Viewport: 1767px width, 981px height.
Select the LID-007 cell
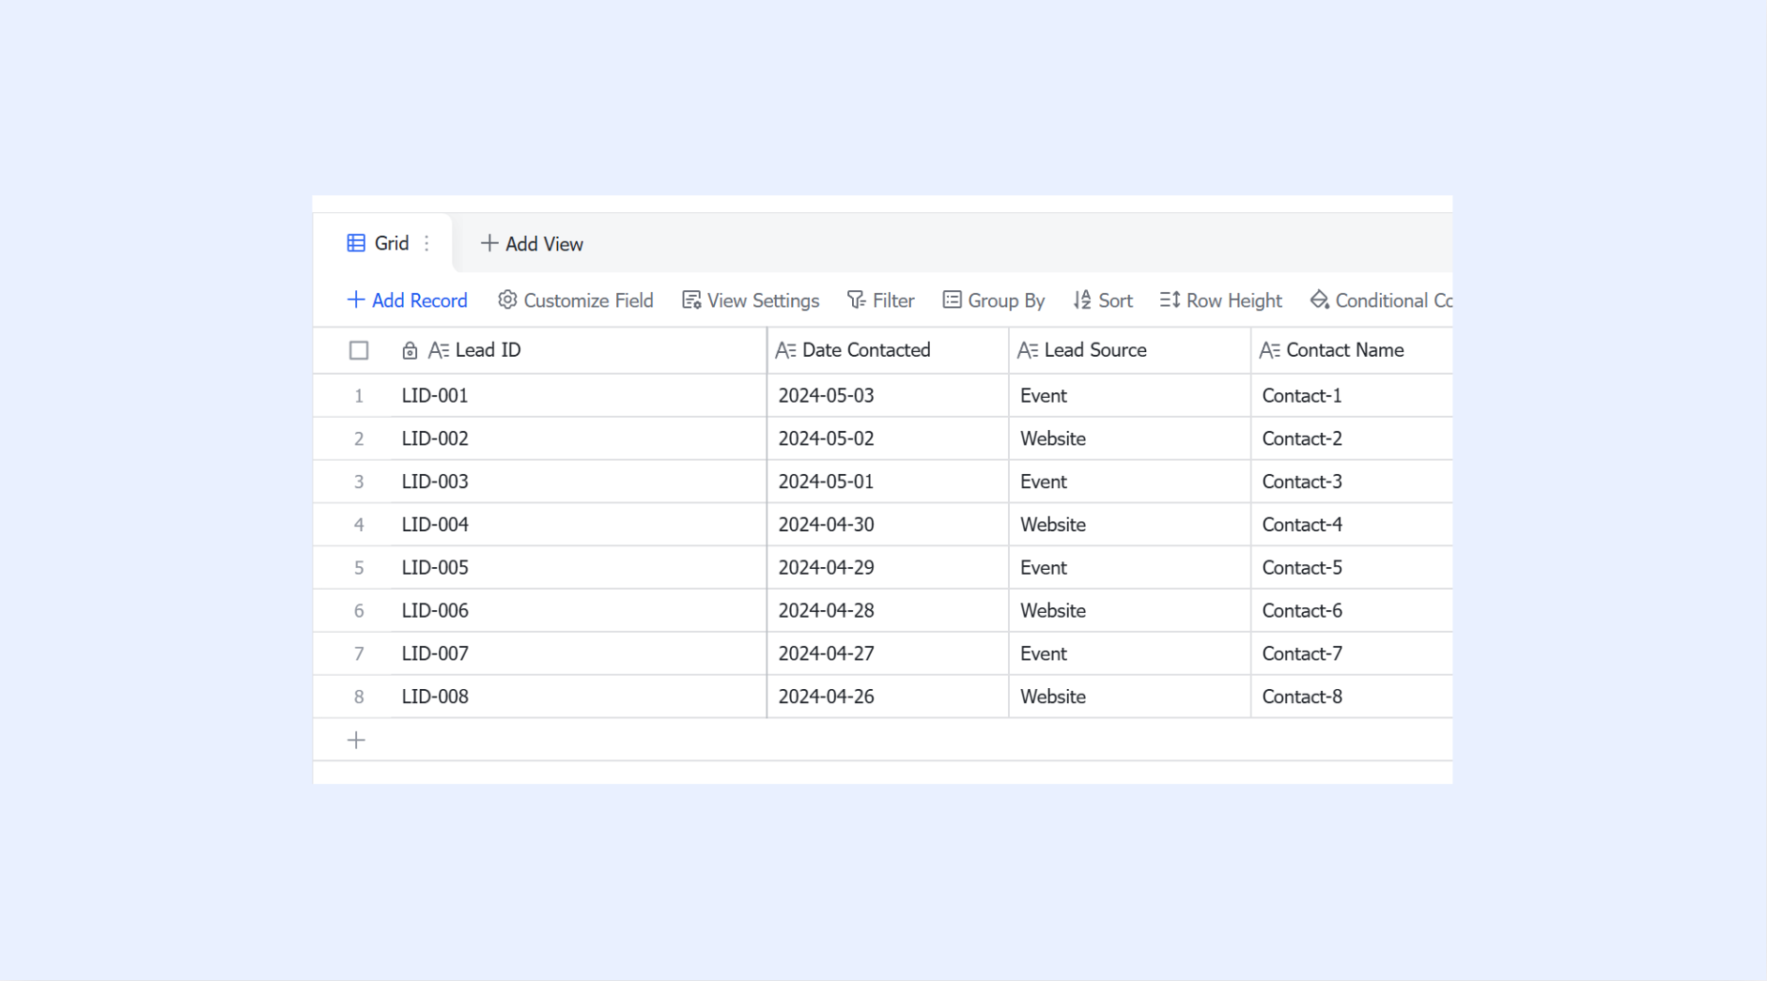pyautogui.click(x=579, y=654)
